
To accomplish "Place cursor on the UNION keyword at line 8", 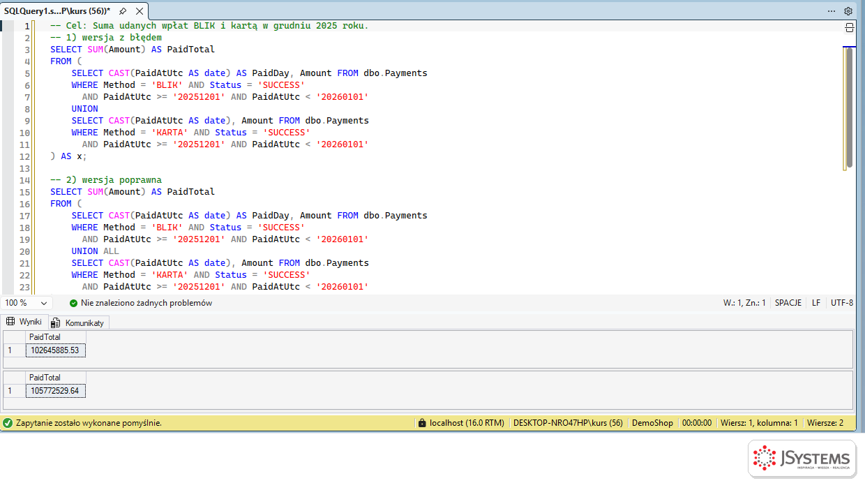I will pyautogui.click(x=84, y=109).
